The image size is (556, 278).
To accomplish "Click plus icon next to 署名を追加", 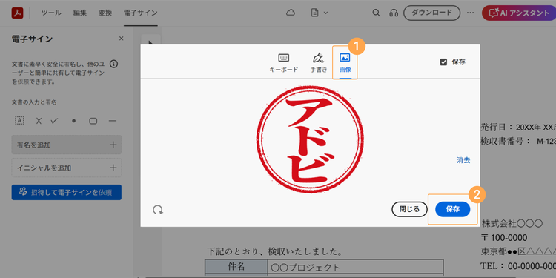I will click(x=113, y=145).
